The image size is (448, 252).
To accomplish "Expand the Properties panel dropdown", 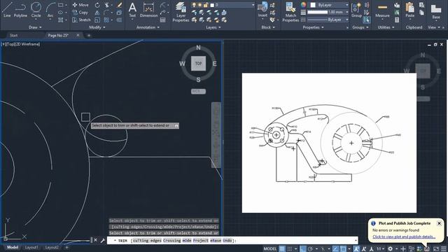I will tap(313, 27).
